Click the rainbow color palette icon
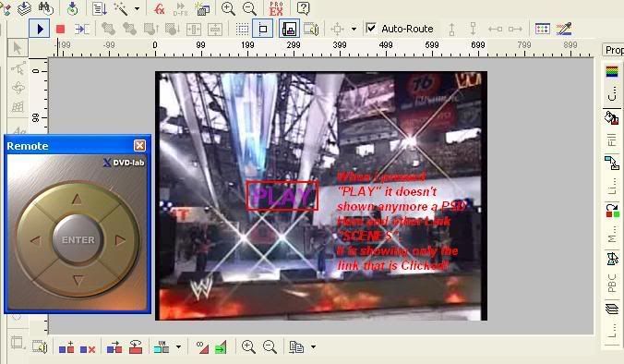The height and width of the screenshot is (364, 624). 612,72
